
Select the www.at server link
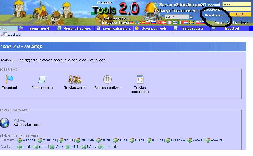click(x=198, y=140)
